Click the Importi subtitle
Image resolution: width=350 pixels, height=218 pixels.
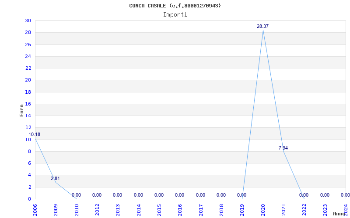[x=175, y=15]
